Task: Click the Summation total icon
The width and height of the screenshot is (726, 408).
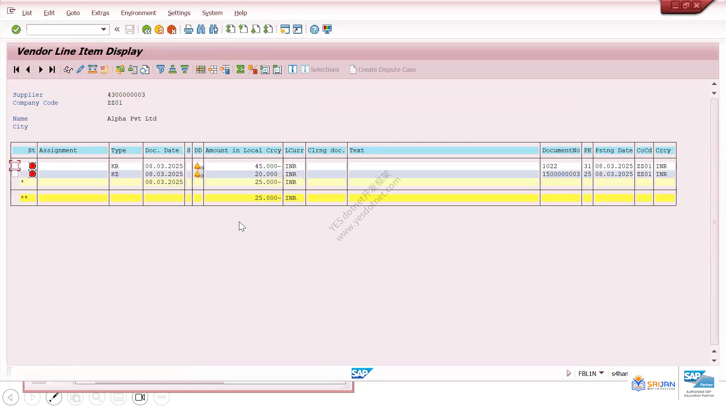Action: [240, 70]
